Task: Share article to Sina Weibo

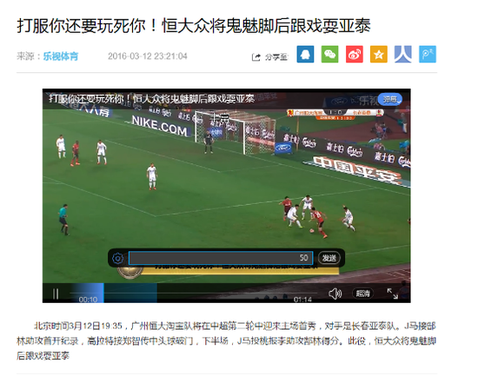Action: click(x=355, y=54)
